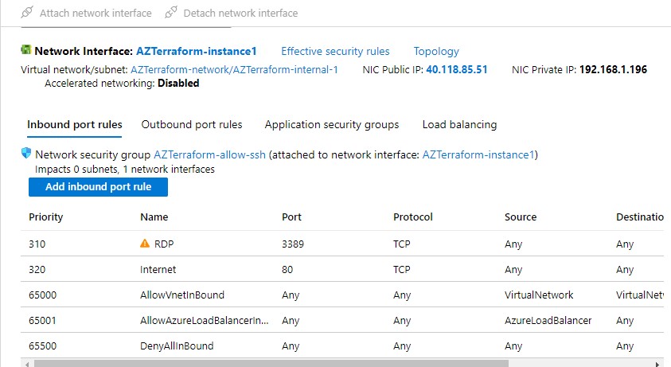Open the AZTerraform-network/AZTerraform-internal-1 subnet link

click(x=234, y=70)
